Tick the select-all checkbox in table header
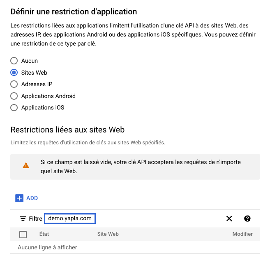Viewport: 270px width, 260px height. (23, 234)
